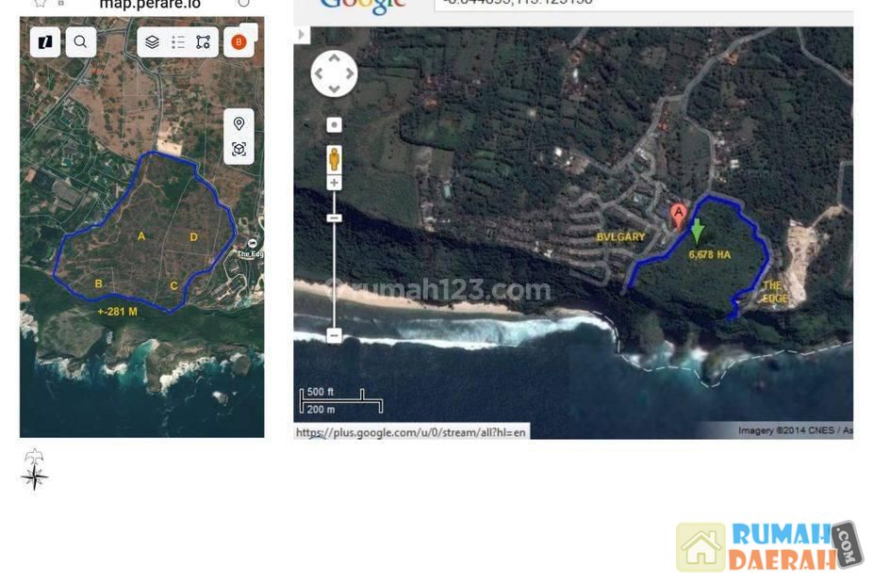Image resolution: width=874 pixels, height=582 pixels.
Task: Expand the Google Maps side panel arrow
Action: point(302,35)
